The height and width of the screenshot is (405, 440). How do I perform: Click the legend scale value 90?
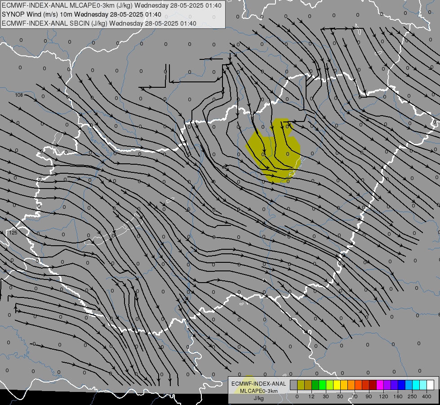click(369, 396)
